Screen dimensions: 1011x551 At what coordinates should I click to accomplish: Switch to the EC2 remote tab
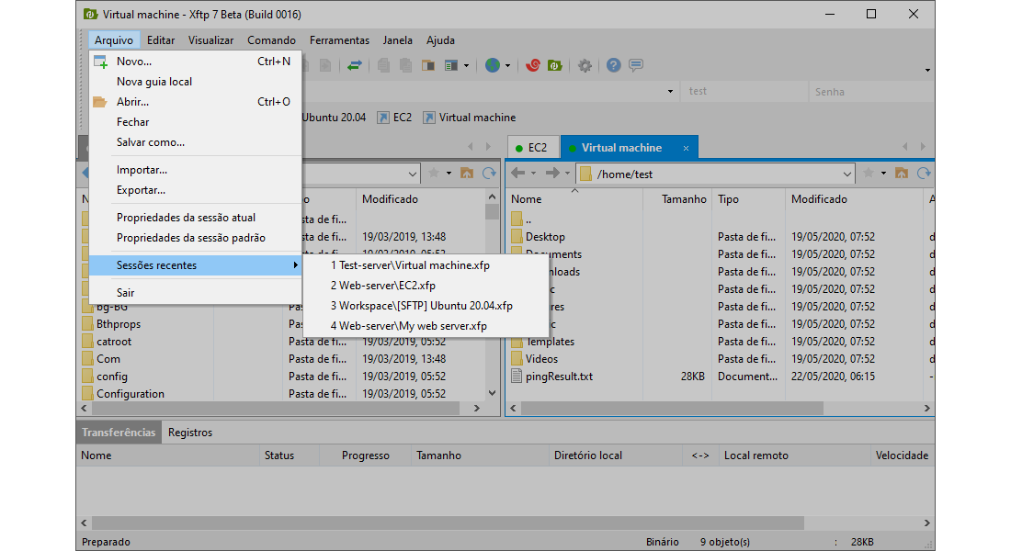(533, 148)
